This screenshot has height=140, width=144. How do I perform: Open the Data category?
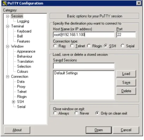(x=21, y=82)
